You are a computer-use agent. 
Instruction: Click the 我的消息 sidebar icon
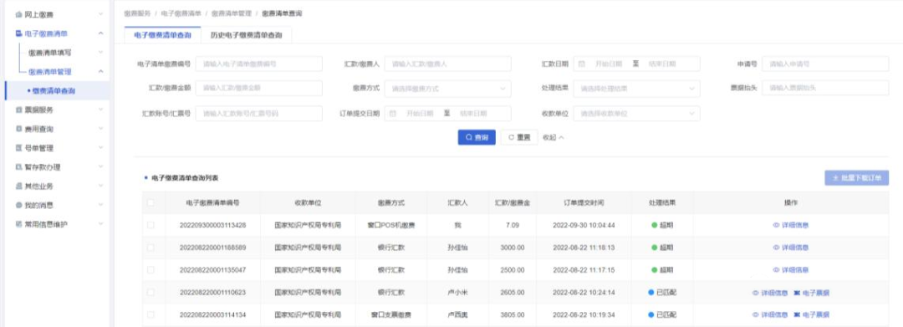coord(19,205)
